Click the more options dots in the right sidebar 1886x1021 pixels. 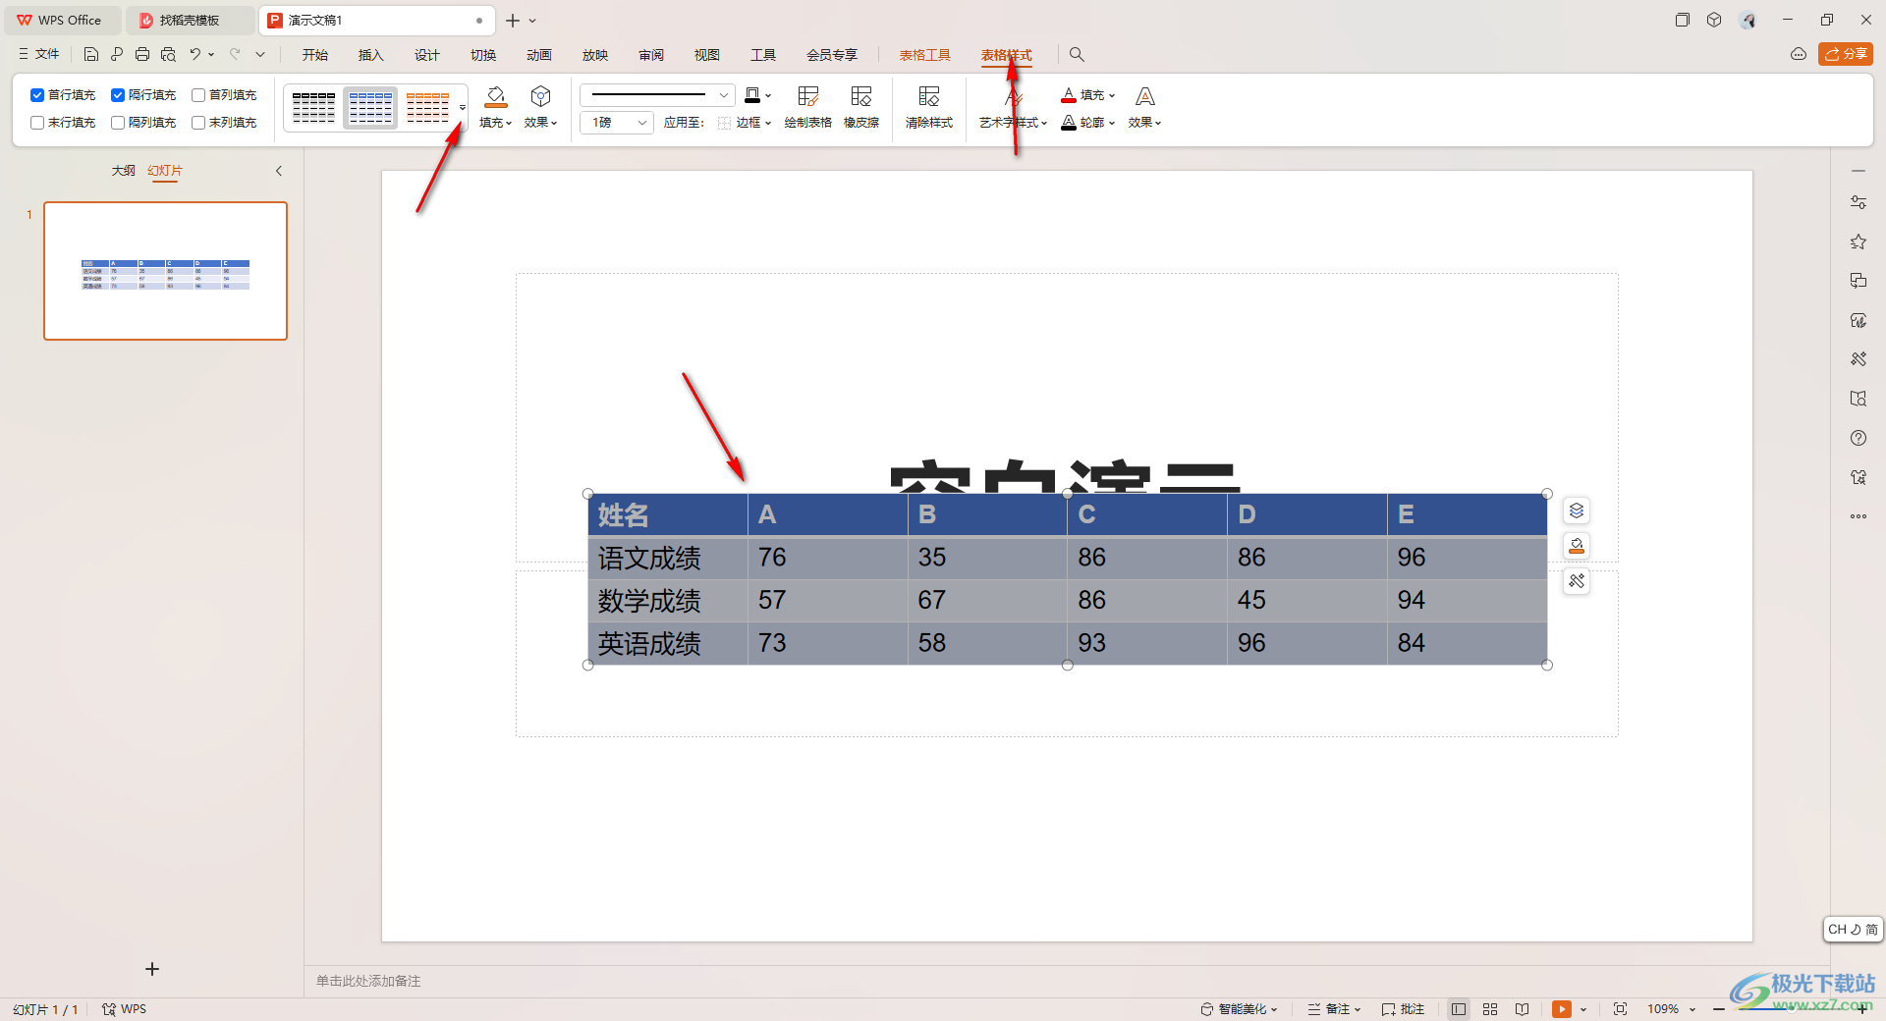click(1858, 516)
